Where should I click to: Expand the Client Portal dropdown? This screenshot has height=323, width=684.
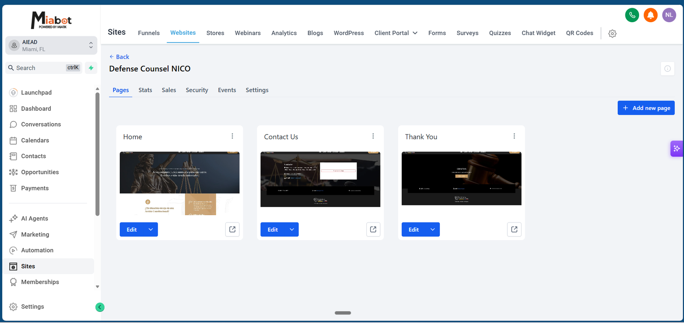[x=396, y=33]
